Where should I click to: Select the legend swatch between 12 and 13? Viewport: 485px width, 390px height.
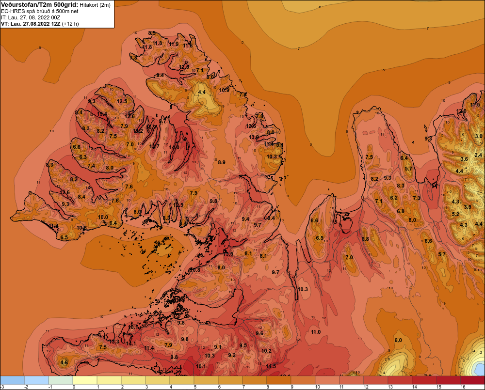point(376,380)
